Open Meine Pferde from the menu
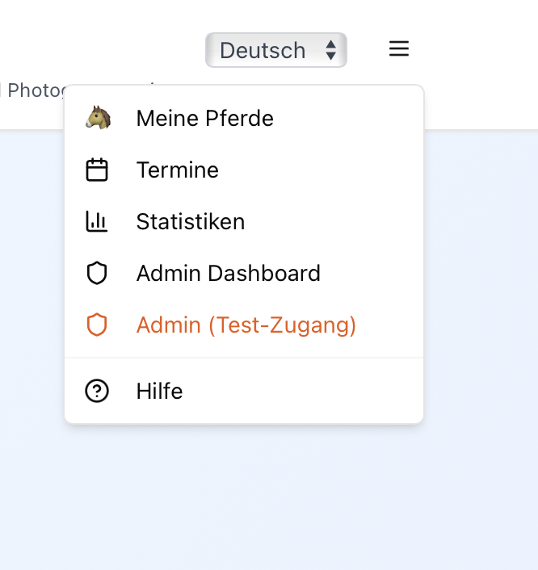The width and height of the screenshot is (538, 570). pos(205,119)
